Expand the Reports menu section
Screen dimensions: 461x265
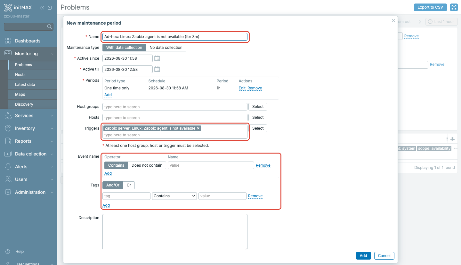pyautogui.click(x=52, y=141)
